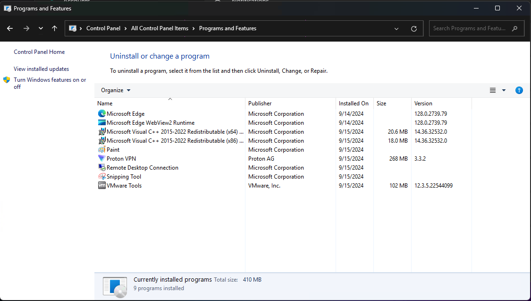Click the Visual C++ x86 redistributable icon
Image resolution: width=531 pixels, height=301 pixels.
click(101, 141)
